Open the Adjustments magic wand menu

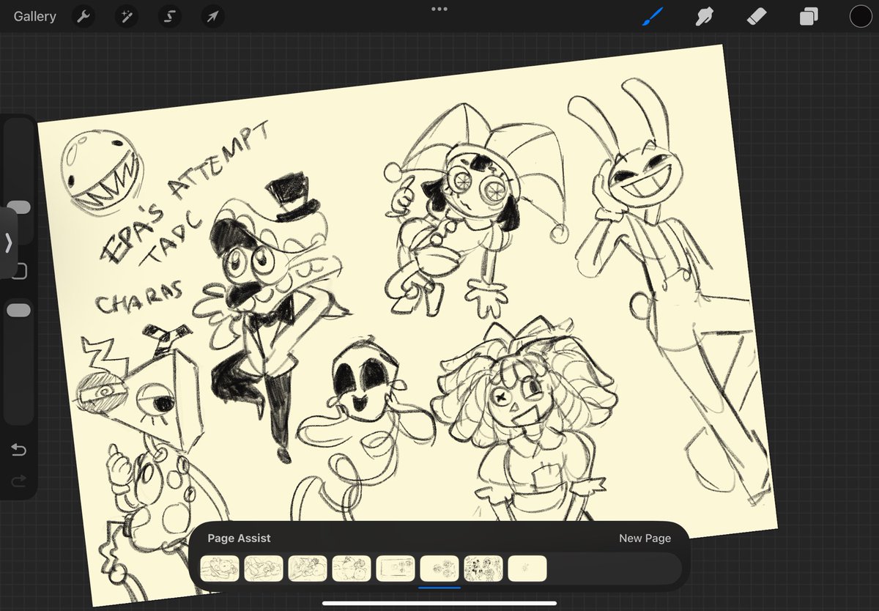pos(127,17)
